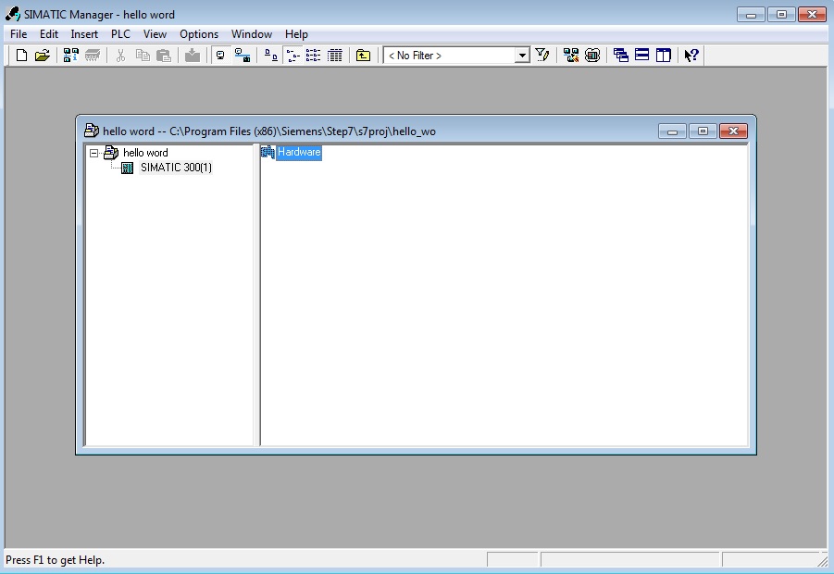The height and width of the screenshot is (574, 834).
Task: Click the Cascade windows toolbar icon
Action: pyautogui.click(x=621, y=56)
